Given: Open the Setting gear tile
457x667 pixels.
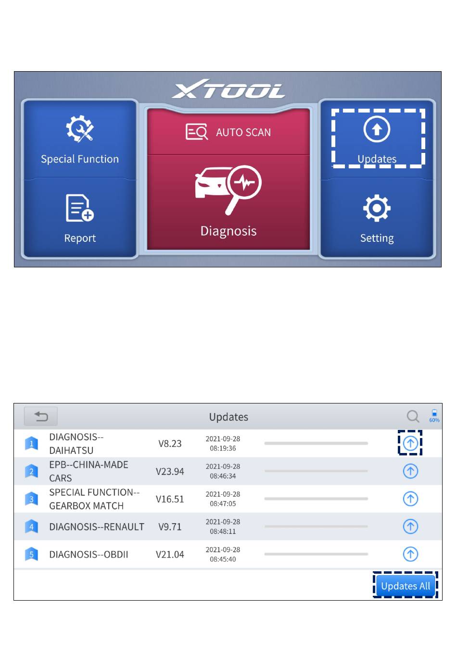Looking at the screenshot, I should point(377,218).
